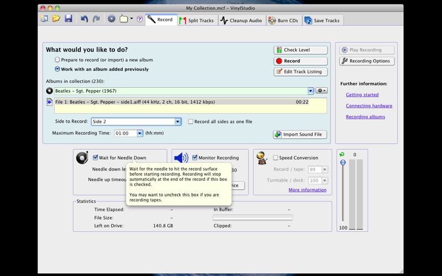This screenshot has width=442, height=276.
Task: Enable Record all sides as one file
Action: (x=191, y=121)
